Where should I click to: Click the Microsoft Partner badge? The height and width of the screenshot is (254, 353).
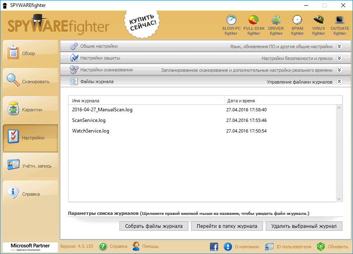tap(30, 247)
